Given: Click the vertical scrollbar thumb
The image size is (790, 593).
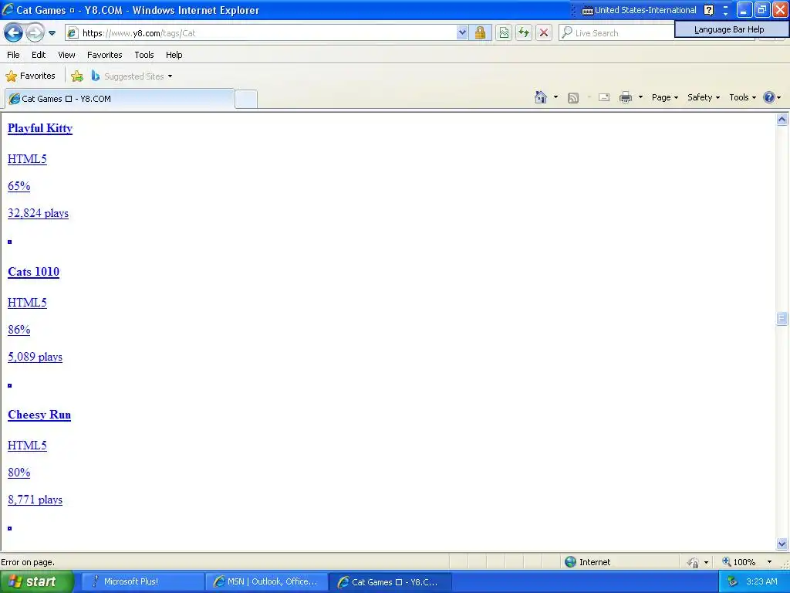Looking at the screenshot, I should [782, 319].
